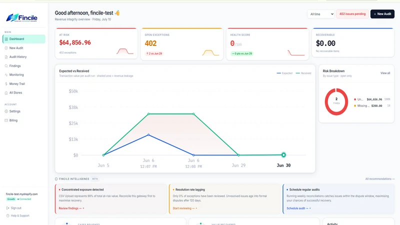Click the Dashboard grid icon in sidebar
The image size is (400, 225).
(x=6, y=39)
